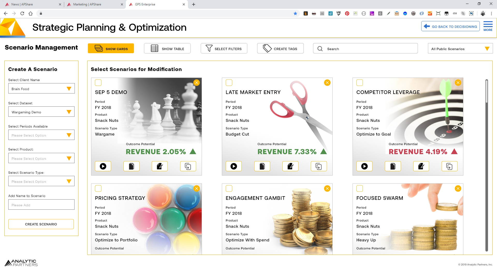Click the ENGAGEMENT GAMBIT card title
497x268 pixels.
[255, 198]
